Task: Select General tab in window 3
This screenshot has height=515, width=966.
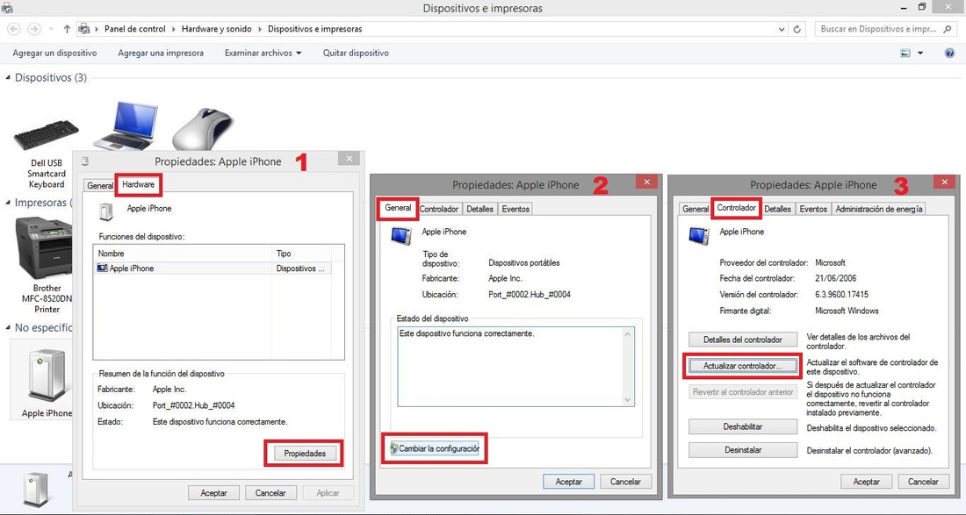Action: coord(696,209)
